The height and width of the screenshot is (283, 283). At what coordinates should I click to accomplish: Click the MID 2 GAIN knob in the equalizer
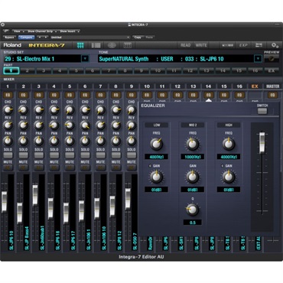[193, 177]
